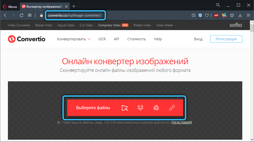
Task: Open the Opera Меню button
Action: (x=10, y=7)
